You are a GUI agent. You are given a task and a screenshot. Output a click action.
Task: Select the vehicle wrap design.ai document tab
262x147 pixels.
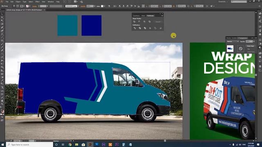[24, 10]
